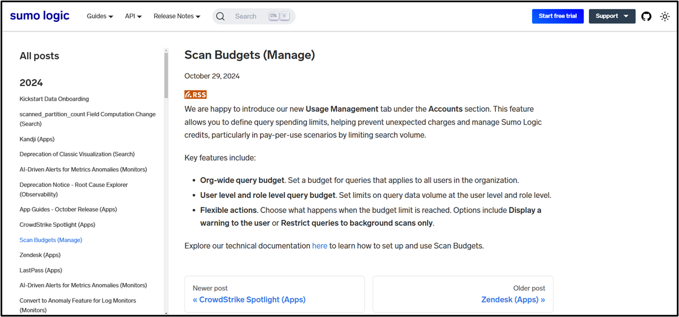
Task: Open App Guides - October Release post
Action: click(68, 210)
